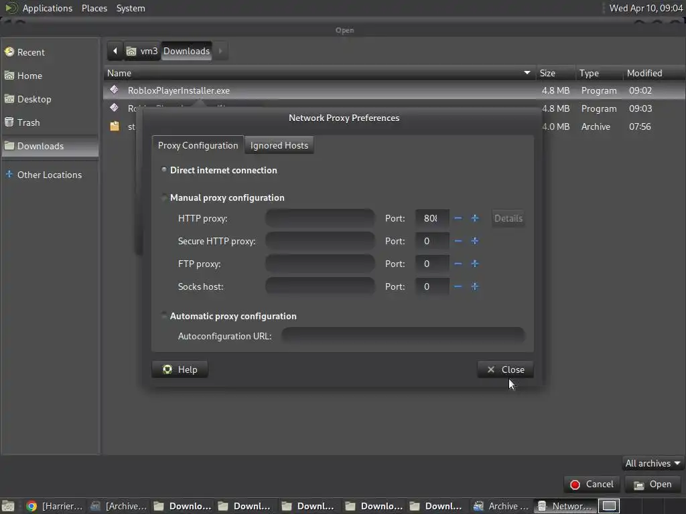Click the path bar forward arrow
Viewport: 686px width, 514px height.
point(220,51)
